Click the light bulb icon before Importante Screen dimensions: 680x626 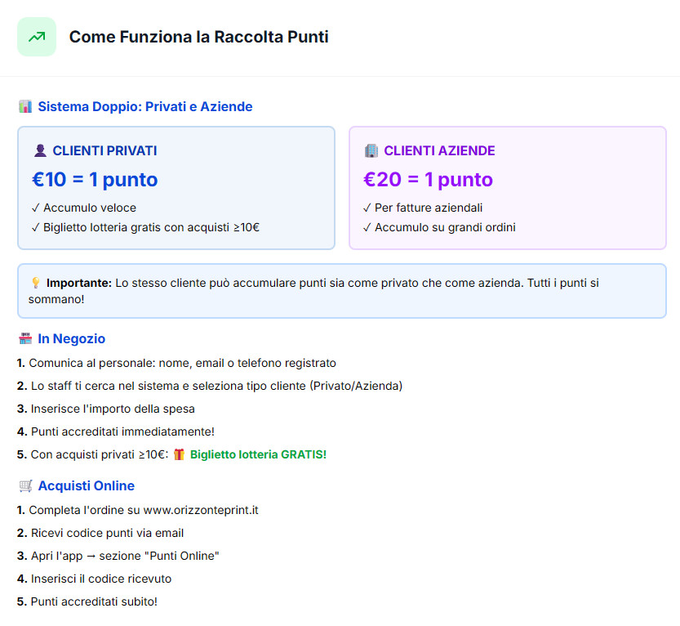(x=36, y=283)
